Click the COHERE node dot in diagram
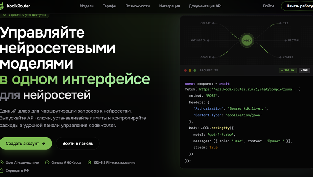This screenshot has width=313, height=177. point(280,57)
